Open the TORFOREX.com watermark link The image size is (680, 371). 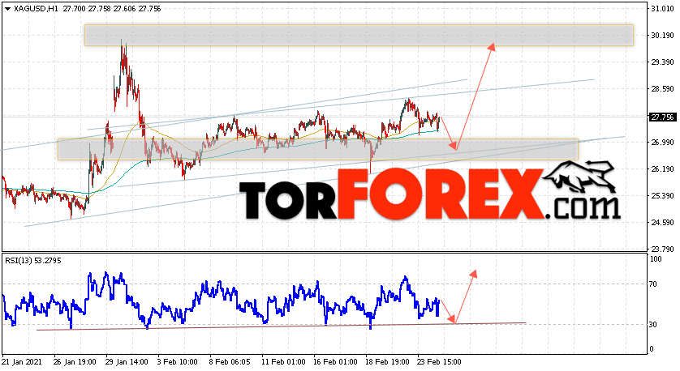pyautogui.click(x=429, y=194)
